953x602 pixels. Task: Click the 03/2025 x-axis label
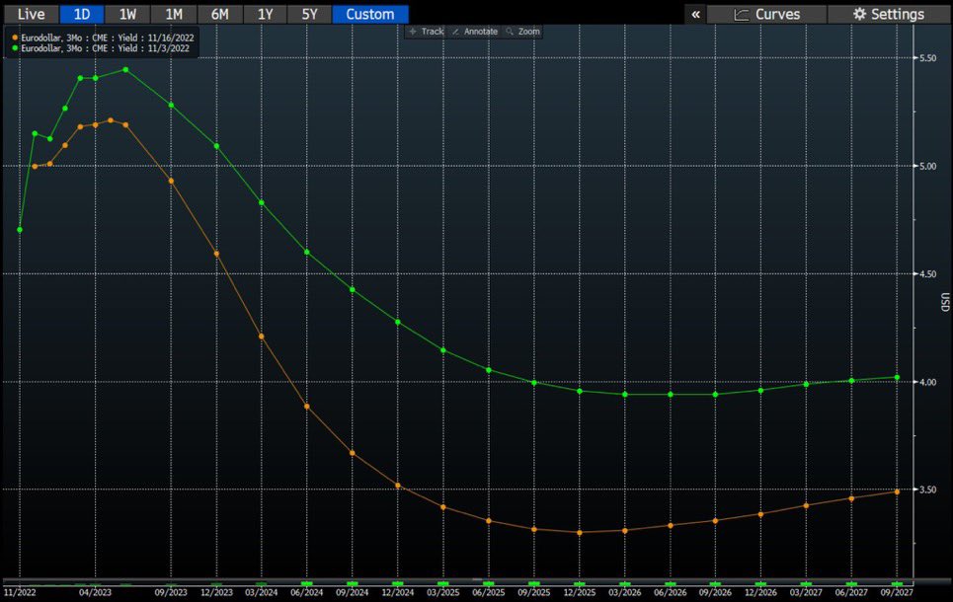tap(443, 592)
